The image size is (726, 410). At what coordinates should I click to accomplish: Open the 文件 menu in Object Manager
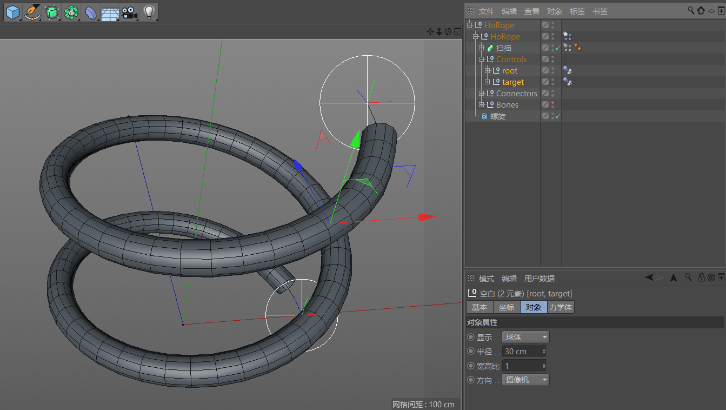(487, 11)
